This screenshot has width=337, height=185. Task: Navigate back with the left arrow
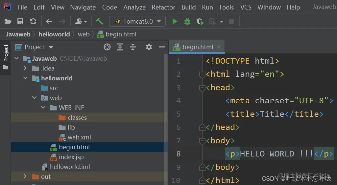49,21
